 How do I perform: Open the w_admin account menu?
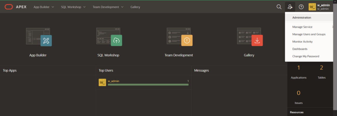tap(319, 7)
